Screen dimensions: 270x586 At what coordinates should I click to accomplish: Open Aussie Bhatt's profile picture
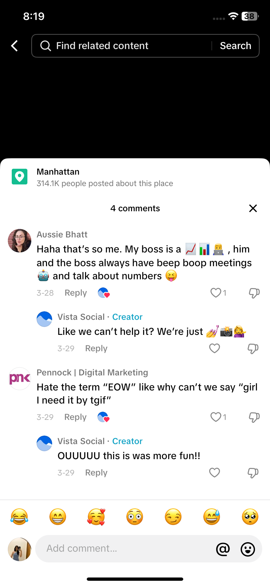coord(19,241)
